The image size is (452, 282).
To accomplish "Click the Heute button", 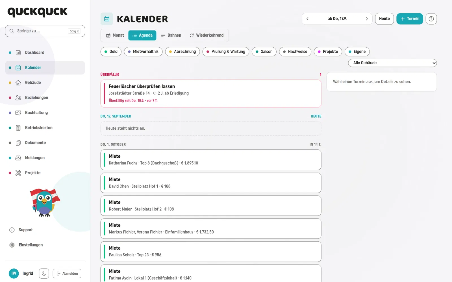I will coord(384,19).
